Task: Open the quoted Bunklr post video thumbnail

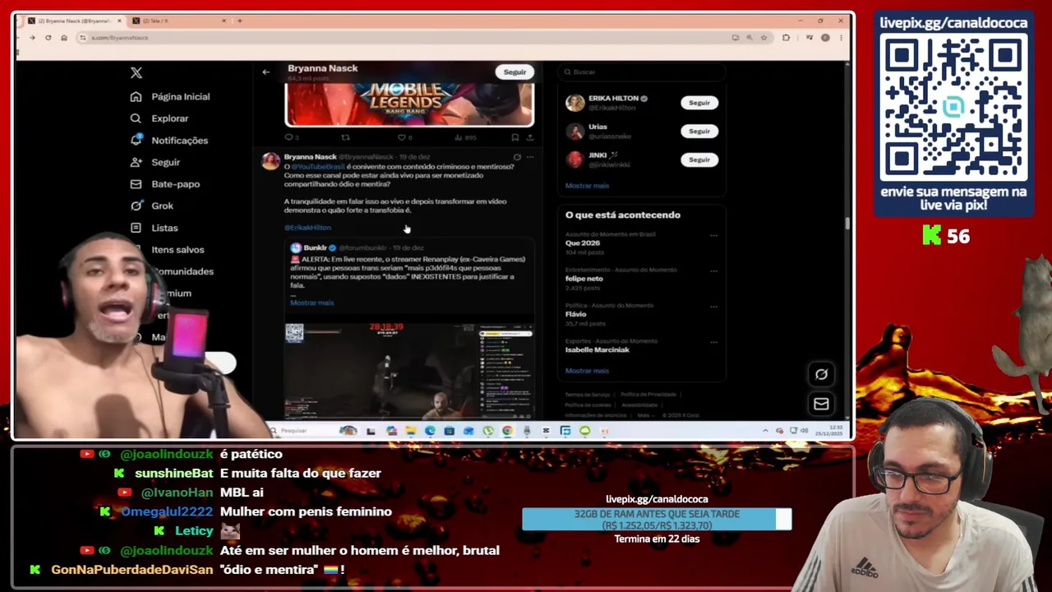Action: click(x=409, y=370)
